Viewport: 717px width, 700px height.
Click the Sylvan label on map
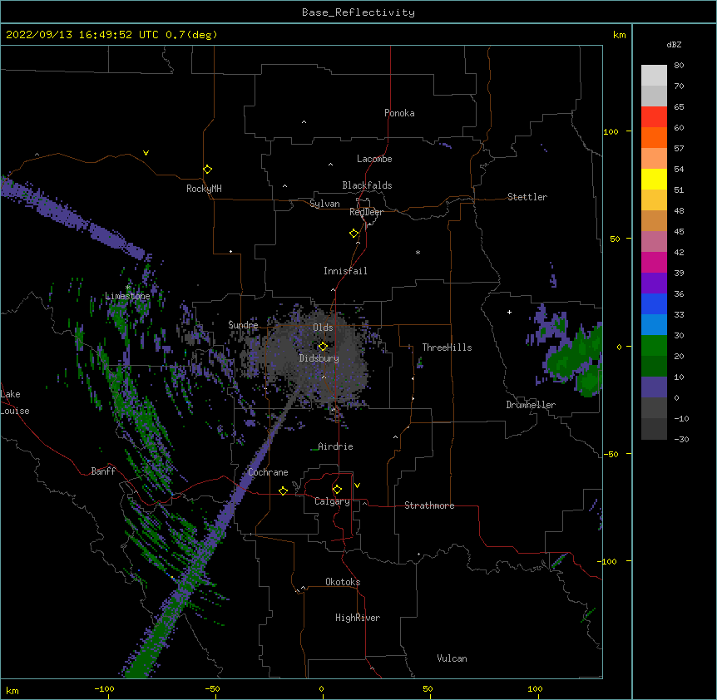coord(324,204)
